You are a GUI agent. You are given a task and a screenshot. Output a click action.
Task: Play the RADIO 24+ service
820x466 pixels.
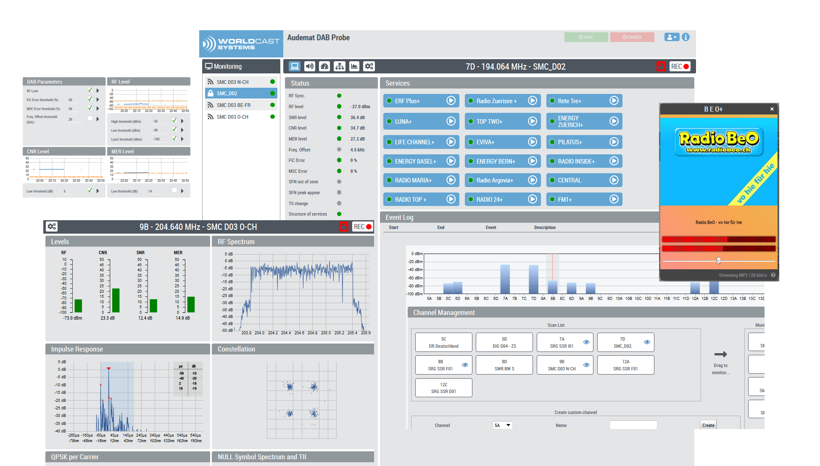coord(532,199)
